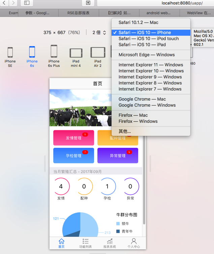This screenshot has height=254, width=214.
Task: Choose Google Chrome — Windows user agent
Action: pyautogui.click(x=151, y=105)
